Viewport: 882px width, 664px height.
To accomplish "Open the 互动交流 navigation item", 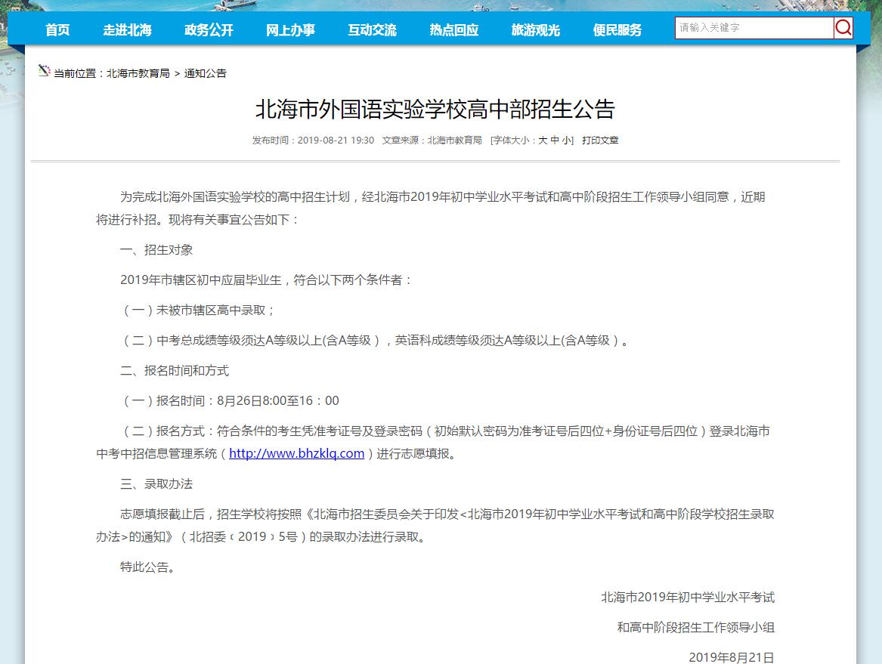I will coord(372,29).
